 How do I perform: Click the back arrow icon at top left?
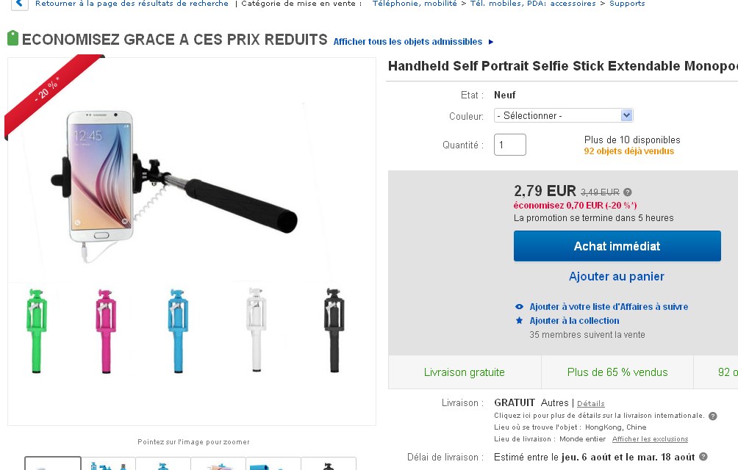click(19, 4)
